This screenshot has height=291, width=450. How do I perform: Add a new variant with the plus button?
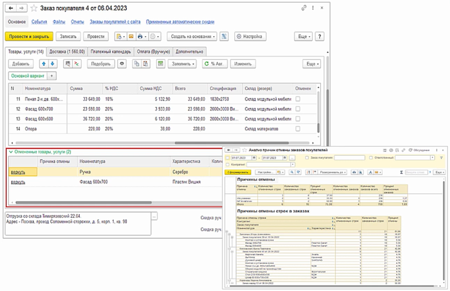pyautogui.click(x=52, y=75)
